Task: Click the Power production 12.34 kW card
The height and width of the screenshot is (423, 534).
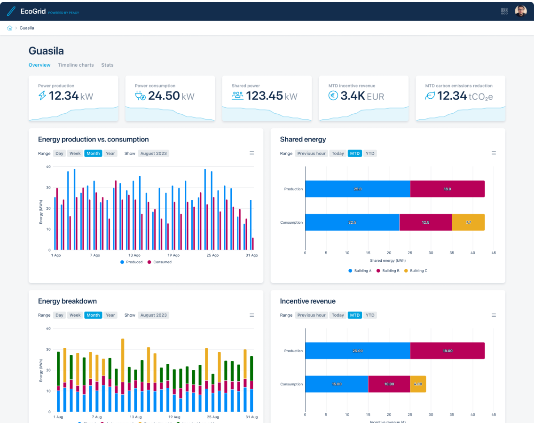Action: tap(73, 98)
